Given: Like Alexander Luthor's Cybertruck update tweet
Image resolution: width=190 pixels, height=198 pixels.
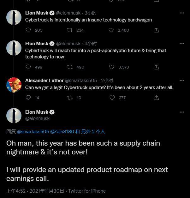Looking at the screenshot, I should click(112, 98).
